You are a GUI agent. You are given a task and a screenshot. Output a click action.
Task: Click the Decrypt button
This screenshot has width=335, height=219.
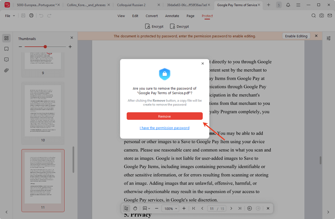click(x=179, y=26)
